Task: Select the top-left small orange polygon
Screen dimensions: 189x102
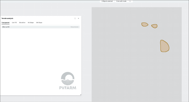Action: click(x=145, y=25)
